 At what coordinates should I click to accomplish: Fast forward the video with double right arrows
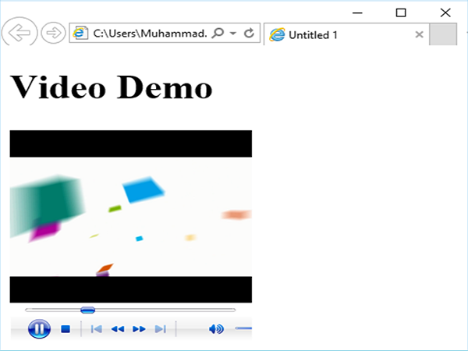pyautogui.click(x=139, y=329)
